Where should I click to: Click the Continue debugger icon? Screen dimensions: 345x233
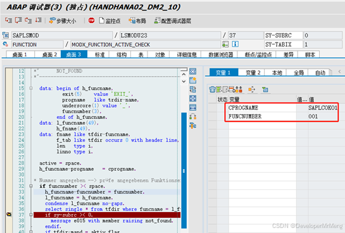(38, 20)
